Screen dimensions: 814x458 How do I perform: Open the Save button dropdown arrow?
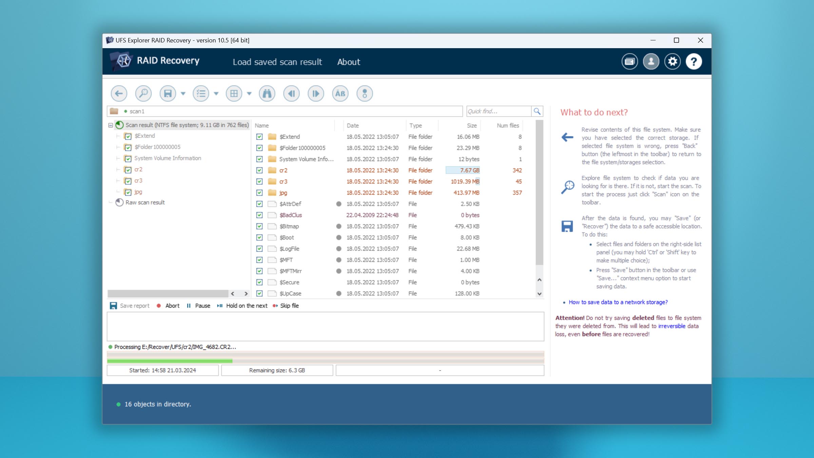point(183,94)
